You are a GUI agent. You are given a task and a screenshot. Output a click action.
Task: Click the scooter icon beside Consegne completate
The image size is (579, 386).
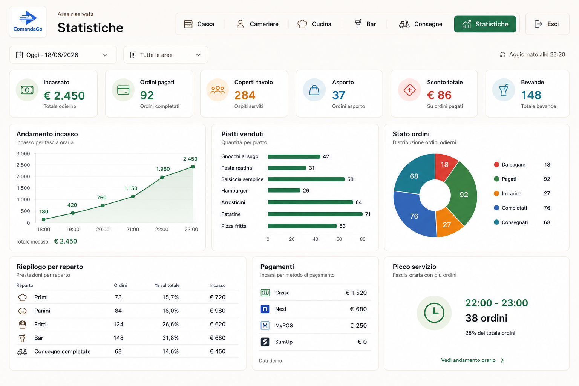point(22,352)
